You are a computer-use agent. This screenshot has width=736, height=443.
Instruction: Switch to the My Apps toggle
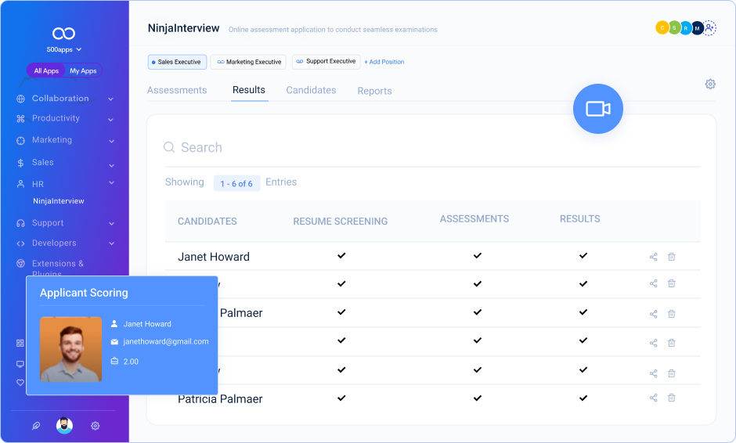[83, 71]
